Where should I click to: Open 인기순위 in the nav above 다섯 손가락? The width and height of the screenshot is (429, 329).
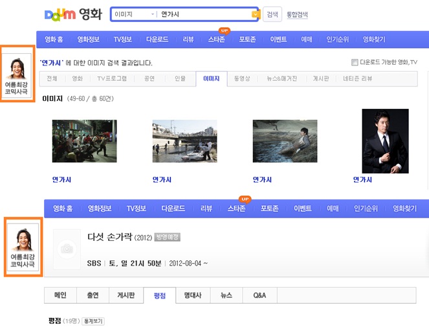coord(366,209)
